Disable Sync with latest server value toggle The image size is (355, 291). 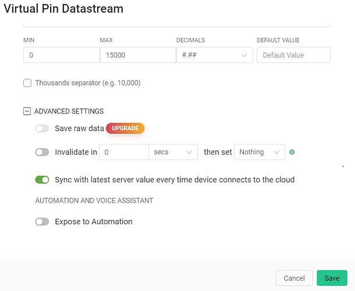click(x=42, y=180)
